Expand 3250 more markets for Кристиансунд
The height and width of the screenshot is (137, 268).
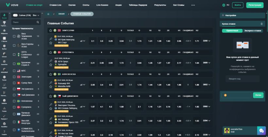click(207, 41)
